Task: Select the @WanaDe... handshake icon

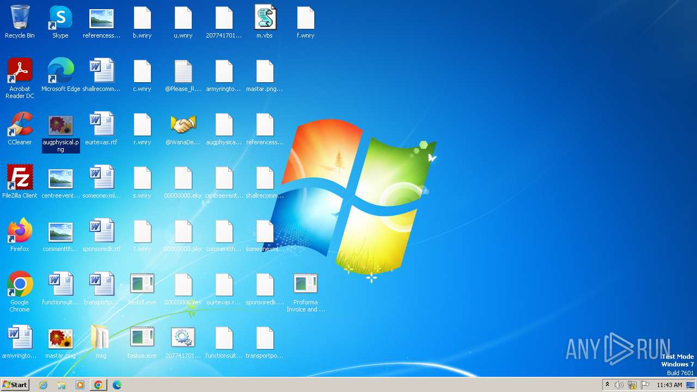Action: tap(183, 129)
